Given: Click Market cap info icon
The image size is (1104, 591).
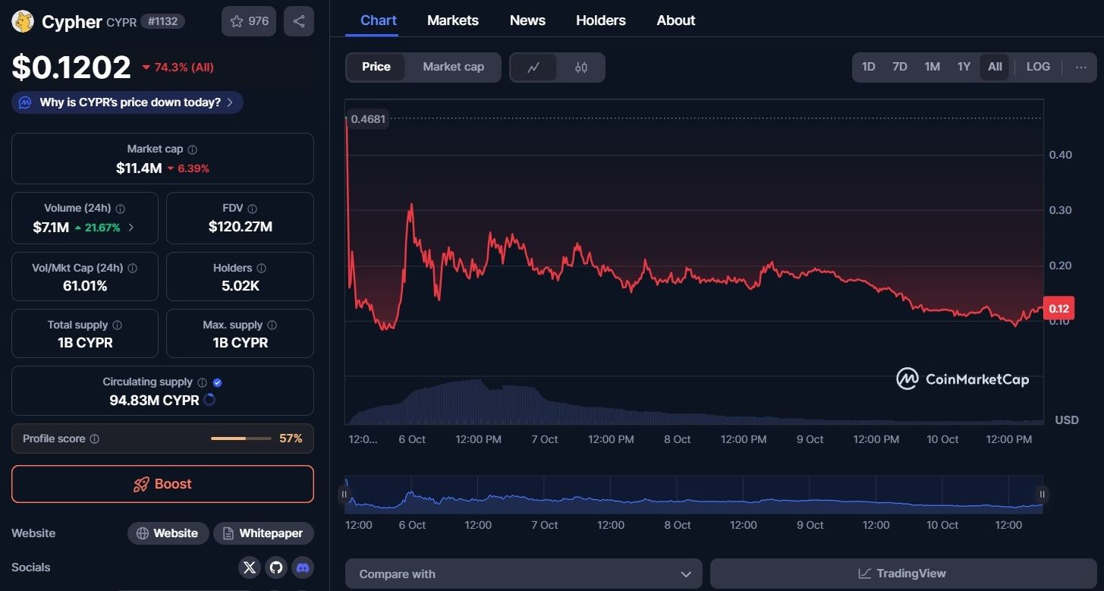Looking at the screenshot, I should click(x=193, y=150).
